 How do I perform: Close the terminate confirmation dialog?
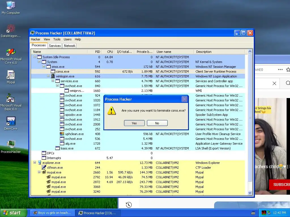[x=184, y=99]
